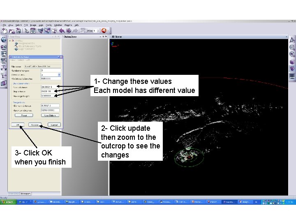Click the PSize value field
Viewport: 296px width, 222px height.
coord(95,31)
